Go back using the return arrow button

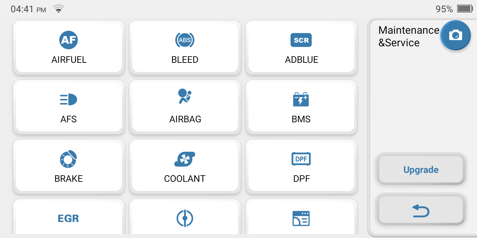pyautogui.click(x=421, y=211)
